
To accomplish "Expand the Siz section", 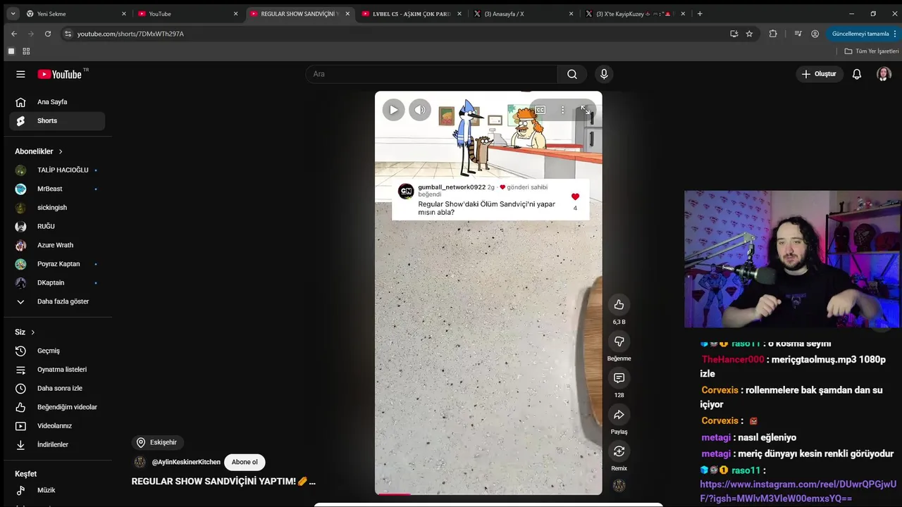I will pyautogui.click(x=25, y=332).
